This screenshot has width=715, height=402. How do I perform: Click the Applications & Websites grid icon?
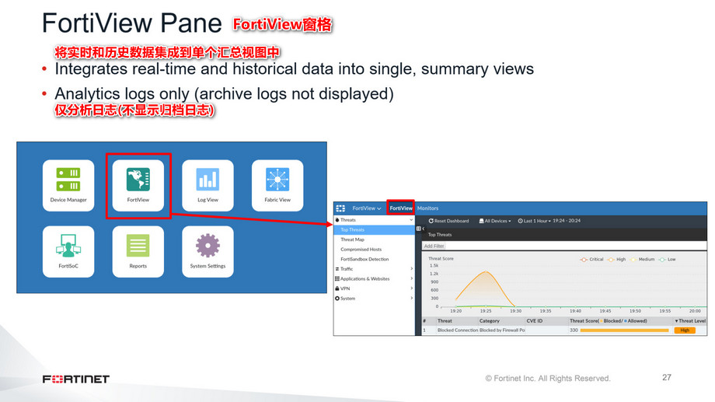coord(337,278)
